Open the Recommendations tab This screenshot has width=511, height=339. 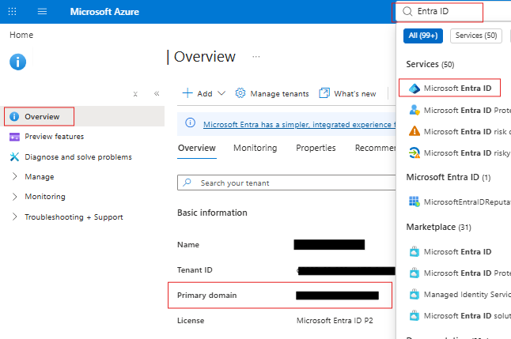(375, 149)
